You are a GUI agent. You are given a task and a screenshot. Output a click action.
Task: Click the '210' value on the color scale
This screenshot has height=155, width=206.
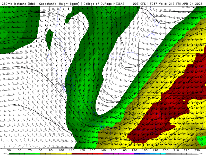point(176,150)
